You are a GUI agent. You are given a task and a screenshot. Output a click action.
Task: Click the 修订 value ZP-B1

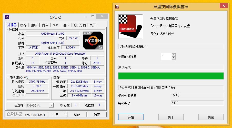pyautogui.click(x=97, y=63)
